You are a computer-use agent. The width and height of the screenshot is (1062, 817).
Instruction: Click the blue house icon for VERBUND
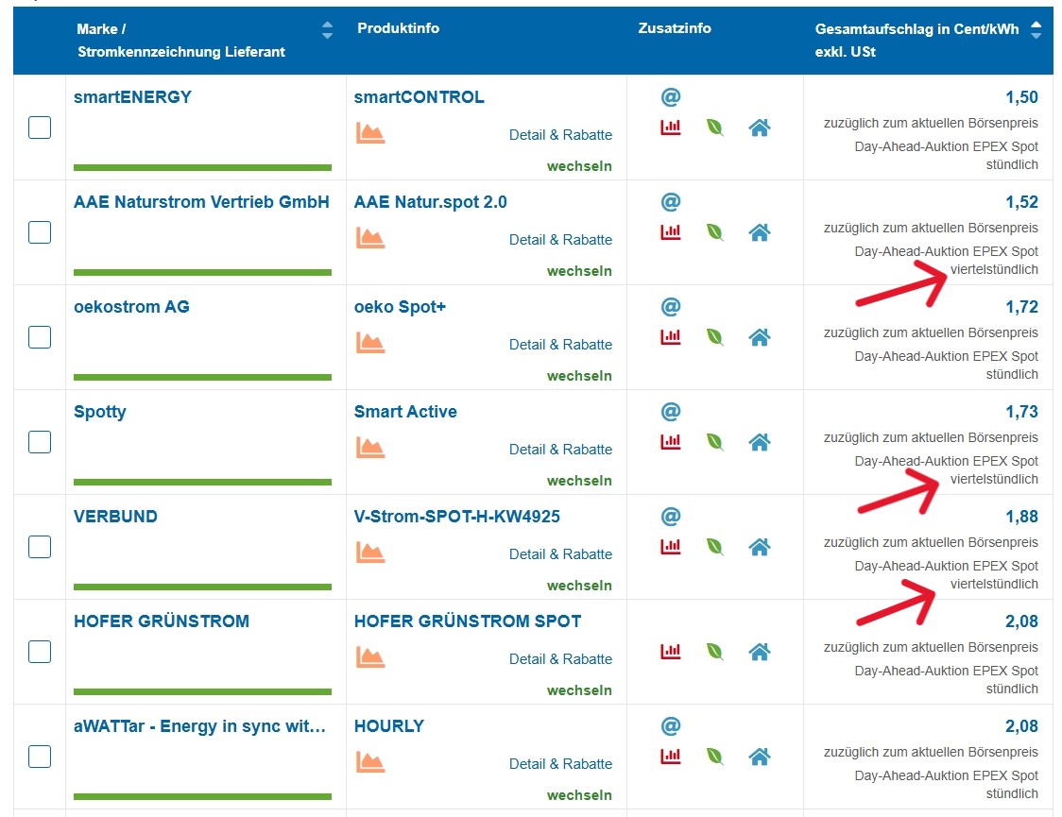coord(760,547)
